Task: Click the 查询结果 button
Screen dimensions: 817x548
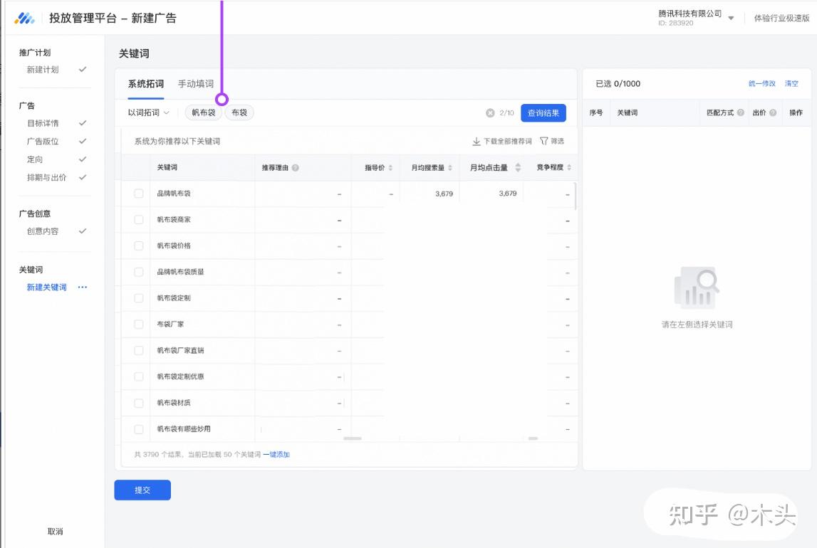Action: [543, 113]
